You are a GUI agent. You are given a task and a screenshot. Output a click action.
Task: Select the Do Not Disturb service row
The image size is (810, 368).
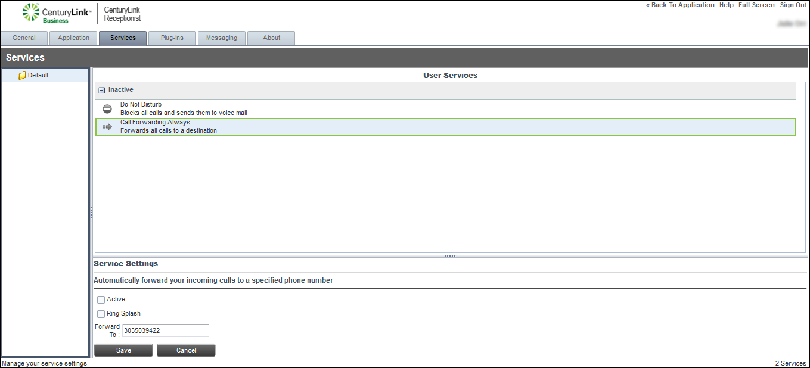click(445, 109)
